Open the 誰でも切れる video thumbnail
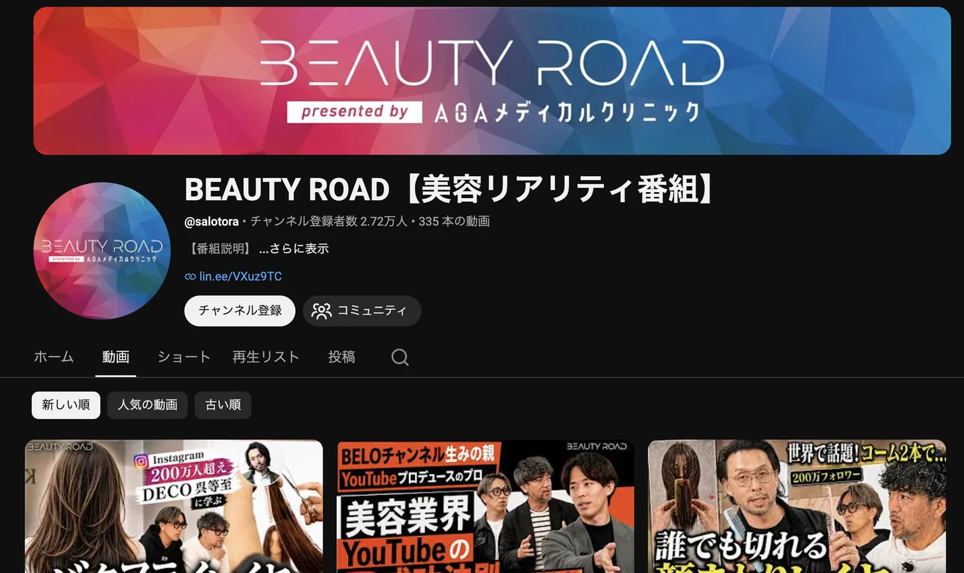The width and height of the screenshot is (964, 573). 797,506
